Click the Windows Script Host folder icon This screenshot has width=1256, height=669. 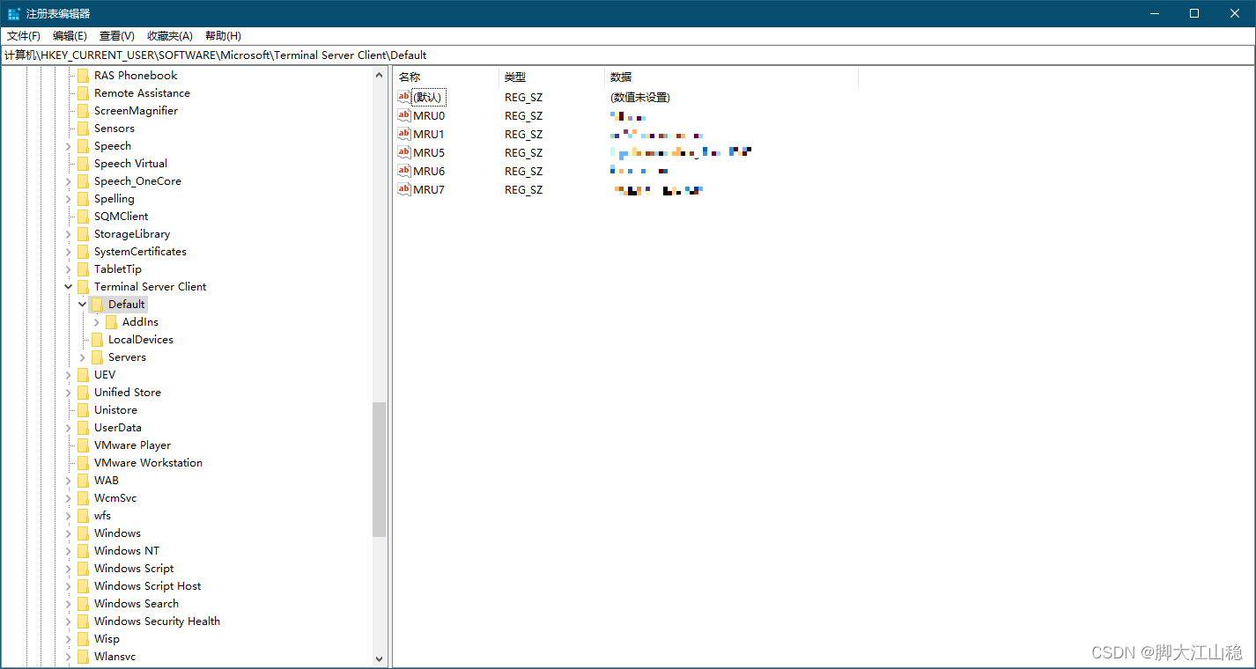[x=83, y=586]
